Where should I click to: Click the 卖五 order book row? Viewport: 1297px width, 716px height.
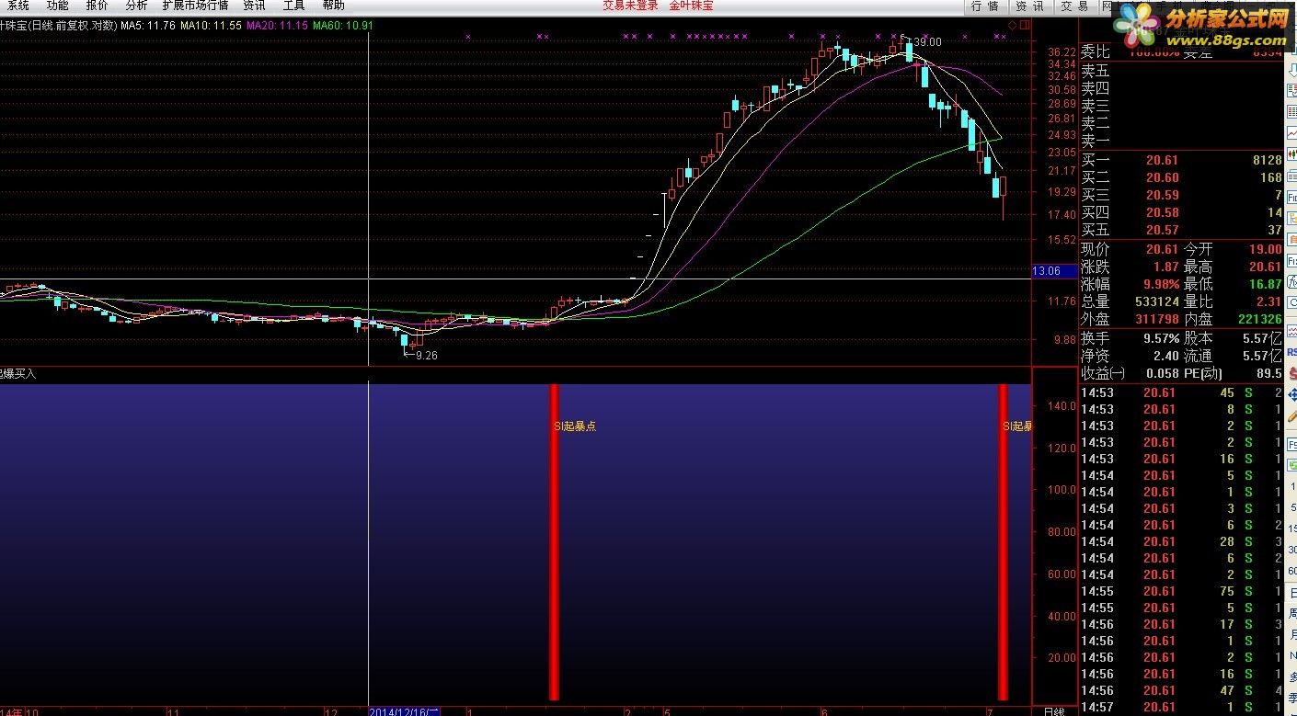[x=1181, y=71]
